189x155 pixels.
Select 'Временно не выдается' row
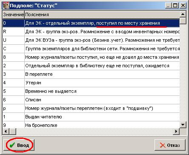point(91,91)
